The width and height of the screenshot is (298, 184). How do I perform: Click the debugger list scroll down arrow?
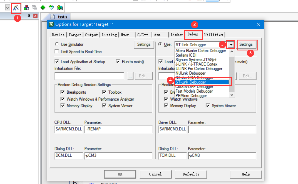coord(232,95)
